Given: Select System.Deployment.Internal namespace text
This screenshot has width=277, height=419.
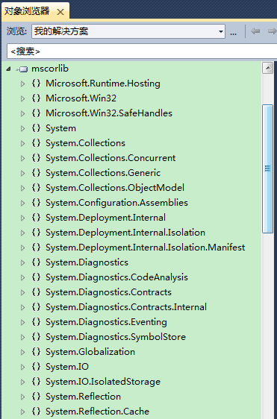Looking at the screenshot, I should coord(105,218).
